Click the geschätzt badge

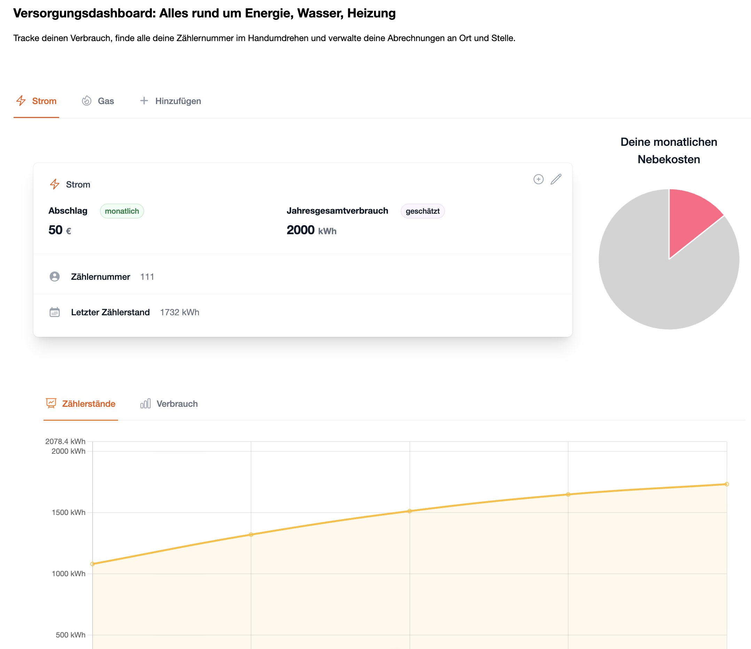click(x=422, y=211)
